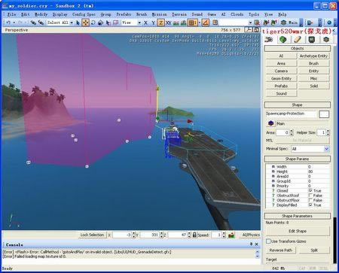This screenshot has width=339, height=273.
Task: Click the Link objects icon
Action: 33,23
